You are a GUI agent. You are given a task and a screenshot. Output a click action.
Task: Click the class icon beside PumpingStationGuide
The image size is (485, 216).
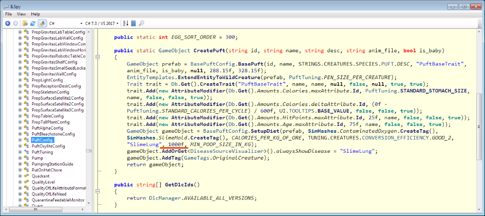point(27,164)
